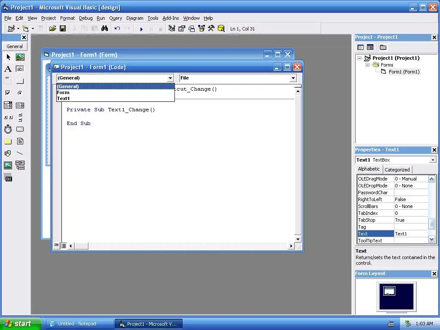Open the Query menu
Image resolution: width=440 pixels, height=330 pixels.
tap(116, 18)
